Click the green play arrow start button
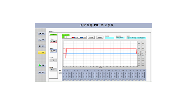187x105 pixels. pos(41,65)
